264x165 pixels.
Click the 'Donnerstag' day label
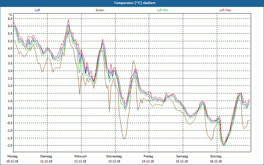click(x=114, y=156)
